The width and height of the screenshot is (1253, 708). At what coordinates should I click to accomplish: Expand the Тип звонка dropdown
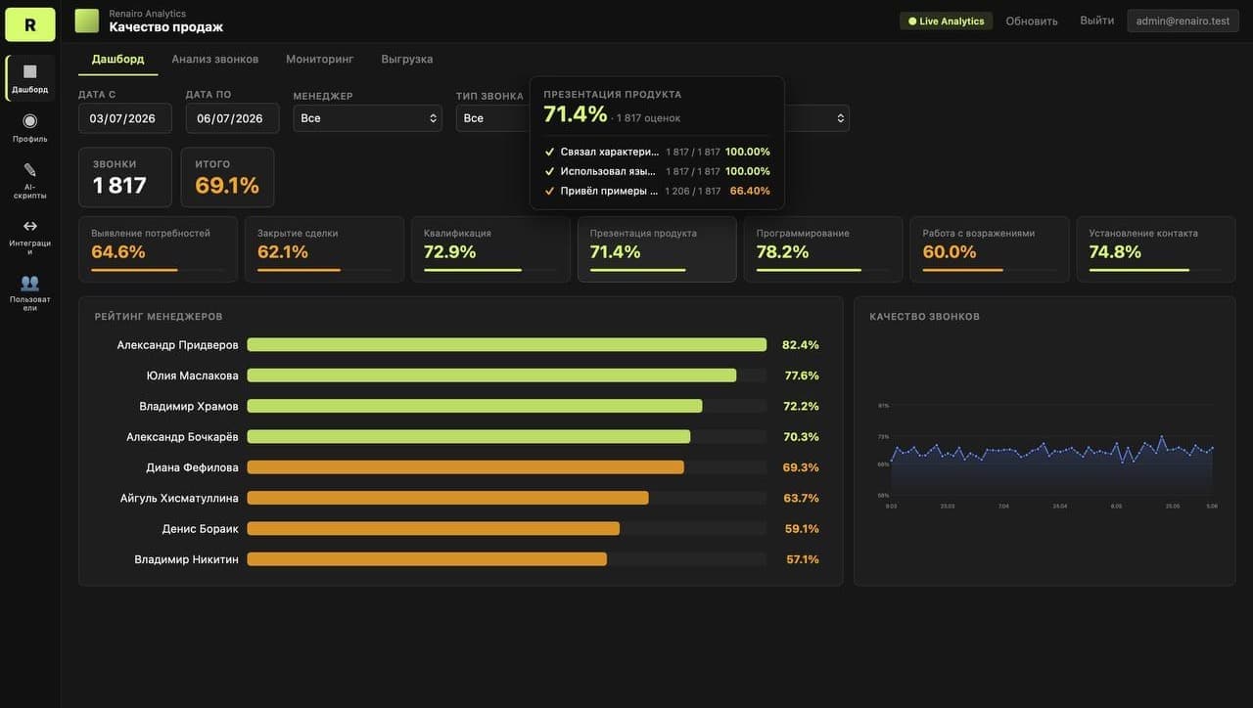point(492,118)
